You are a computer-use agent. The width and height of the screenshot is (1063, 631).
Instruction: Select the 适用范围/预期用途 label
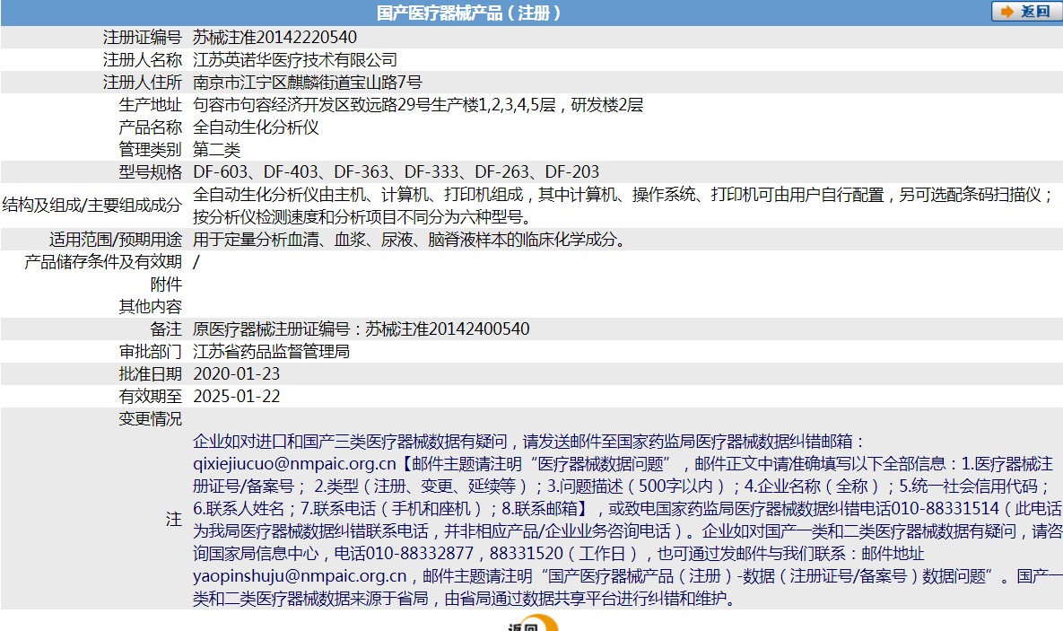116,239
